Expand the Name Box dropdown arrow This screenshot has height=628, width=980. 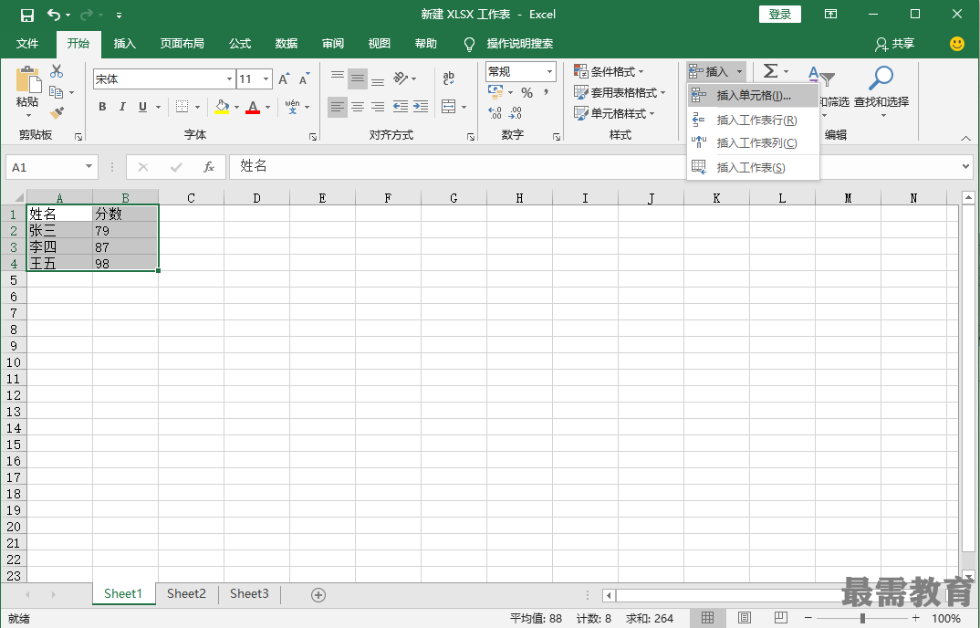click(89, 167)
